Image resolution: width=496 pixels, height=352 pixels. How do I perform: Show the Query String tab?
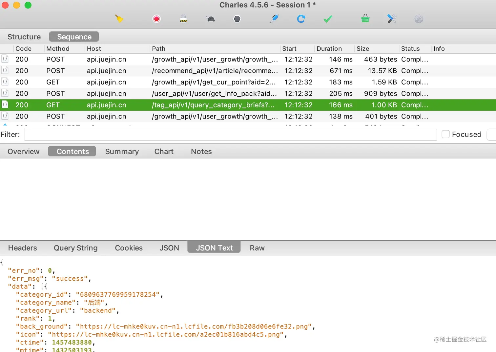76,248
